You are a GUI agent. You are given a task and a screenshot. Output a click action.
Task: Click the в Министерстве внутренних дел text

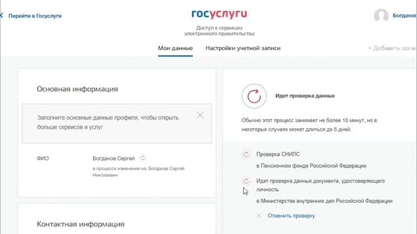pos(324,201)
